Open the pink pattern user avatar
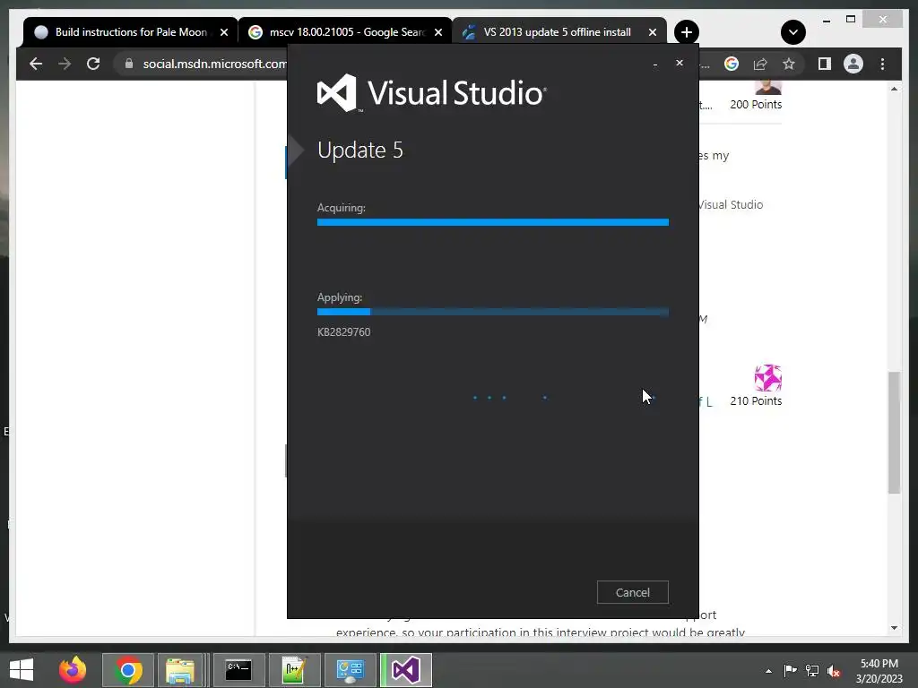 (x=767, y=378)
